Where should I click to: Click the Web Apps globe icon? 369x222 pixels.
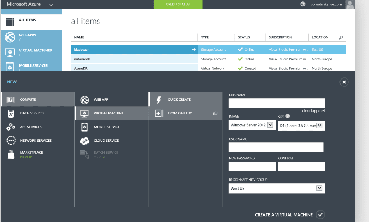10,37
